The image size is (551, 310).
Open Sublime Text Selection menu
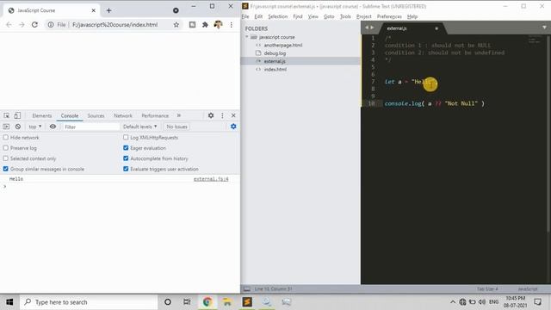tap(277, 16)
